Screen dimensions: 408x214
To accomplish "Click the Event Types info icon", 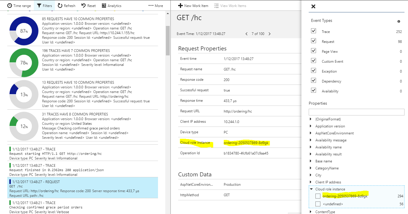I will pyautogui.click(x=399, y=22).
